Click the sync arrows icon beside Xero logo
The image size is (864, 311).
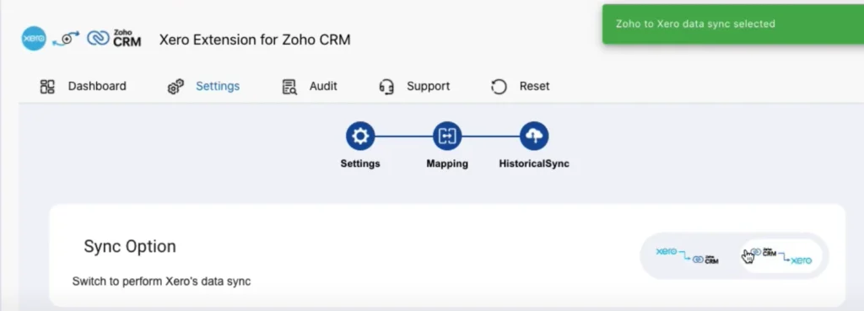pyautogui.click(x=66, y=39)
